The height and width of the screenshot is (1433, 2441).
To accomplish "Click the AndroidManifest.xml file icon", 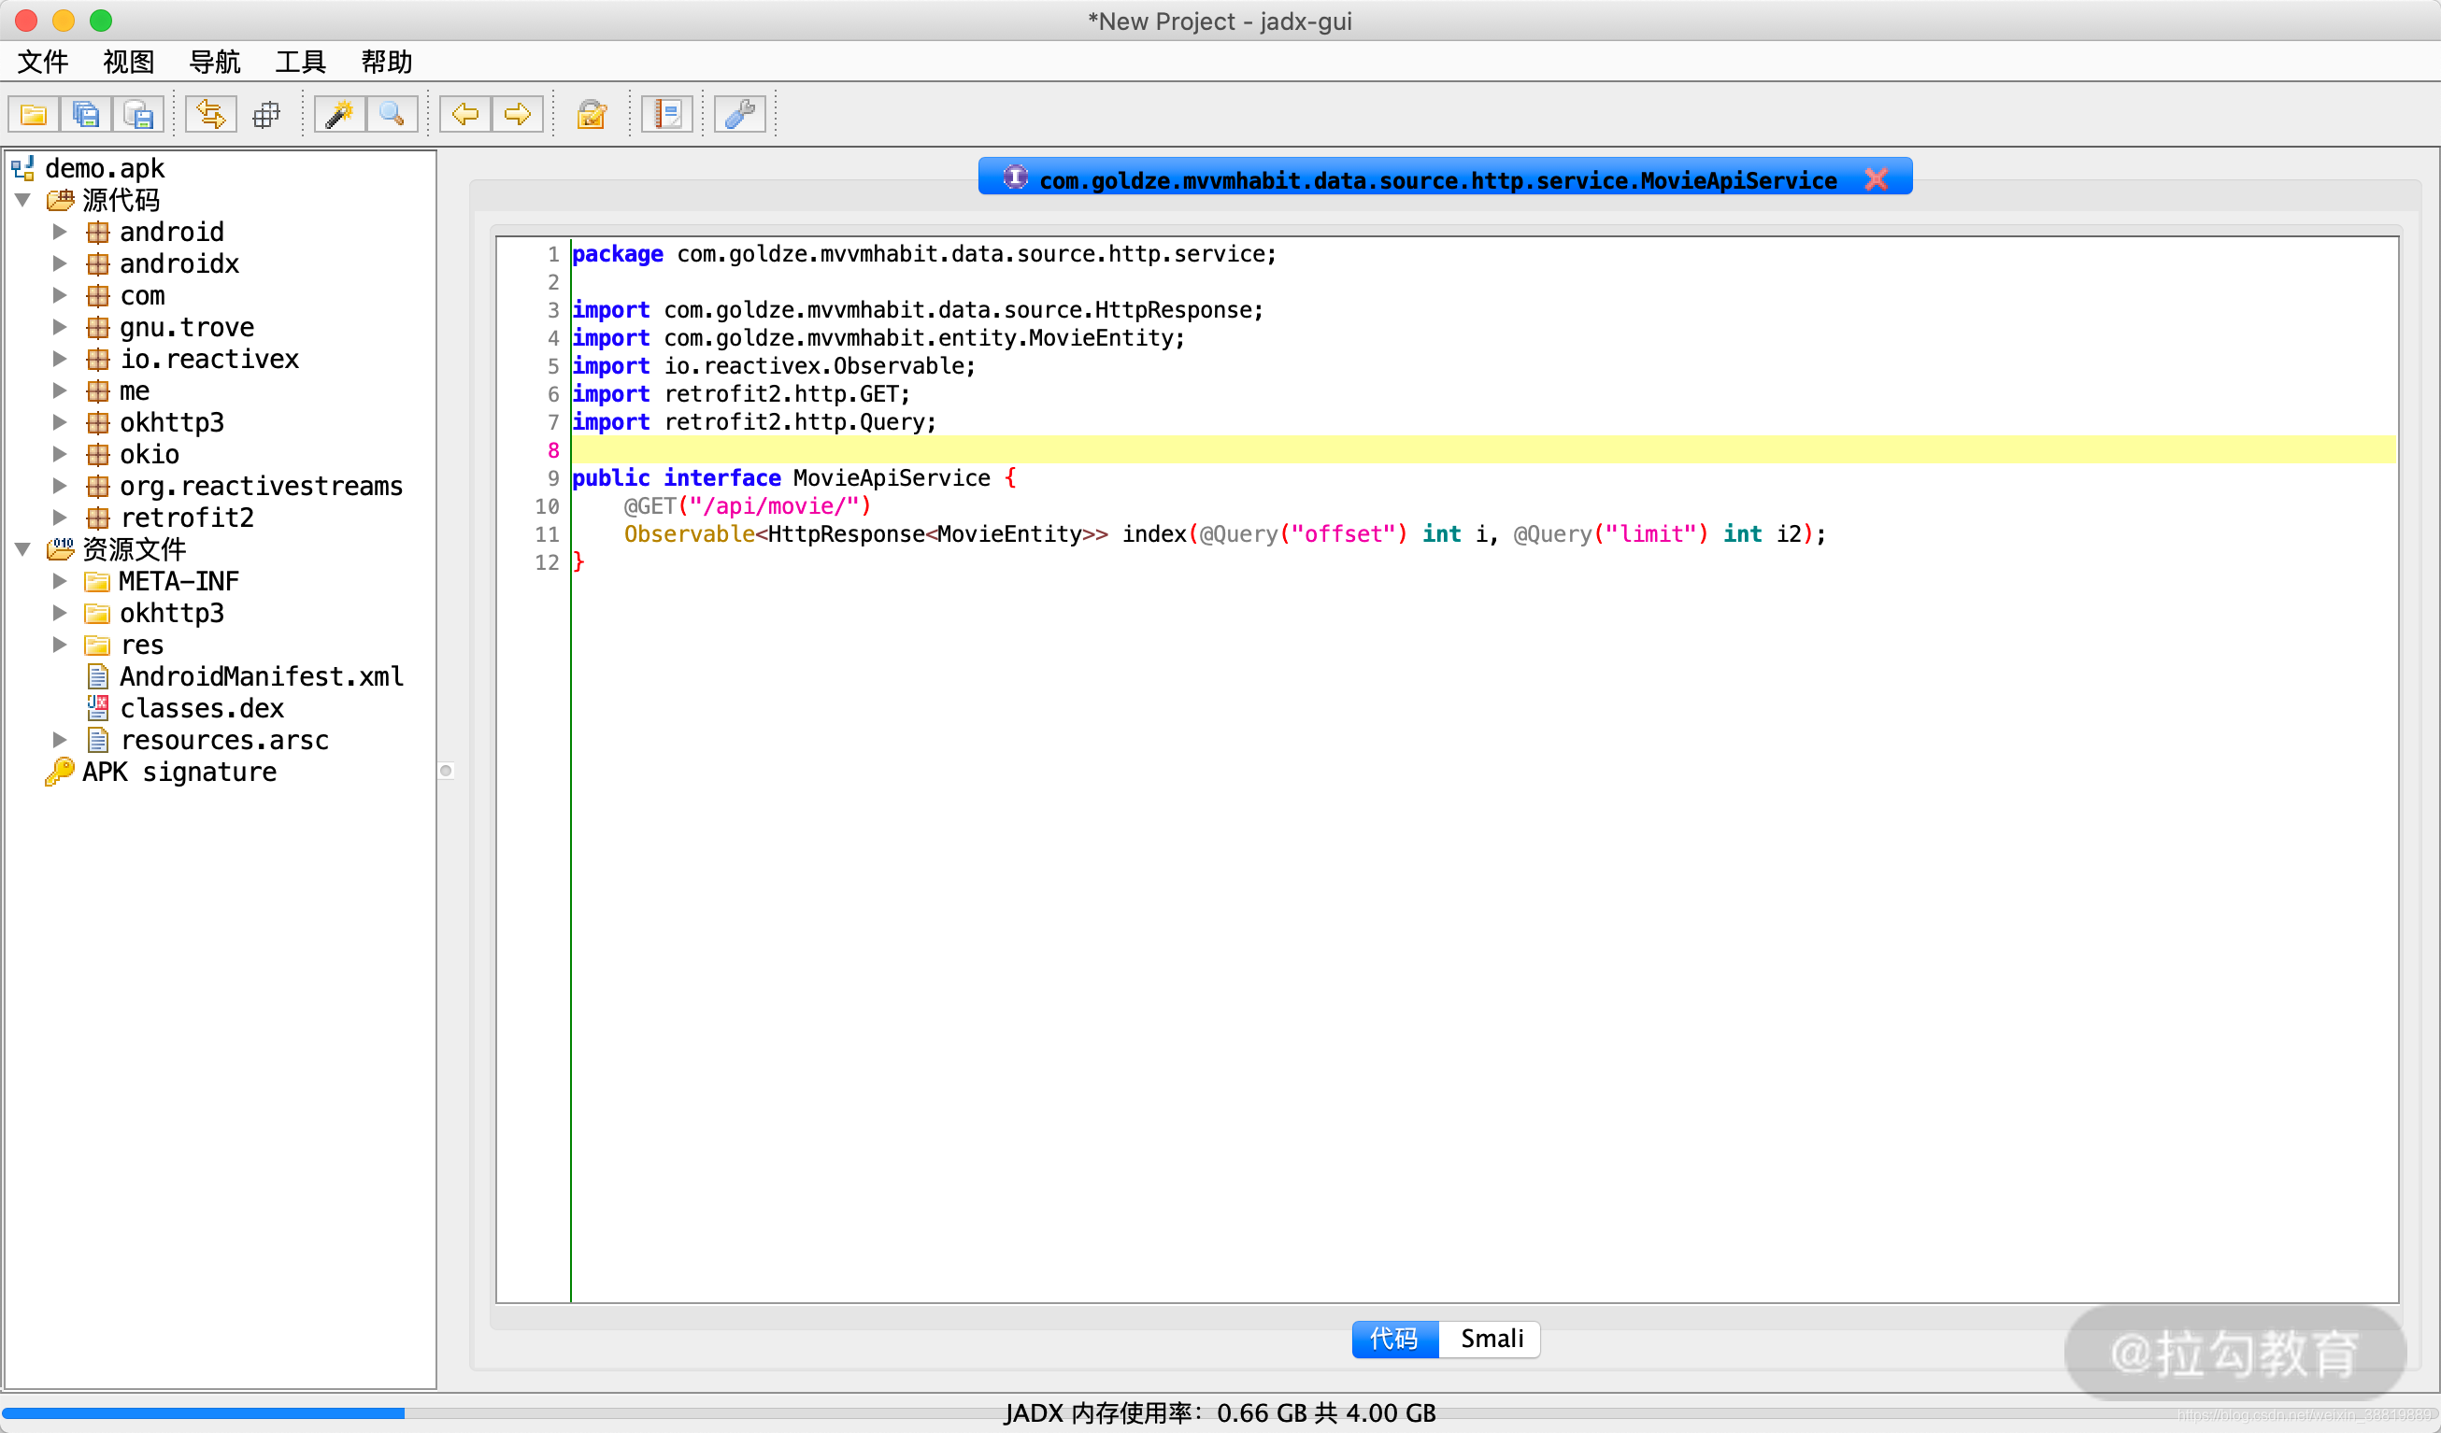I will click(x=98, y=675).
